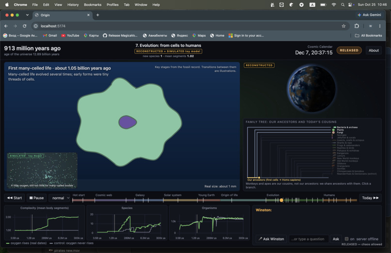Screen dimensions: 391x253
Task: Click the About button
Action: (x=374, y=50)
